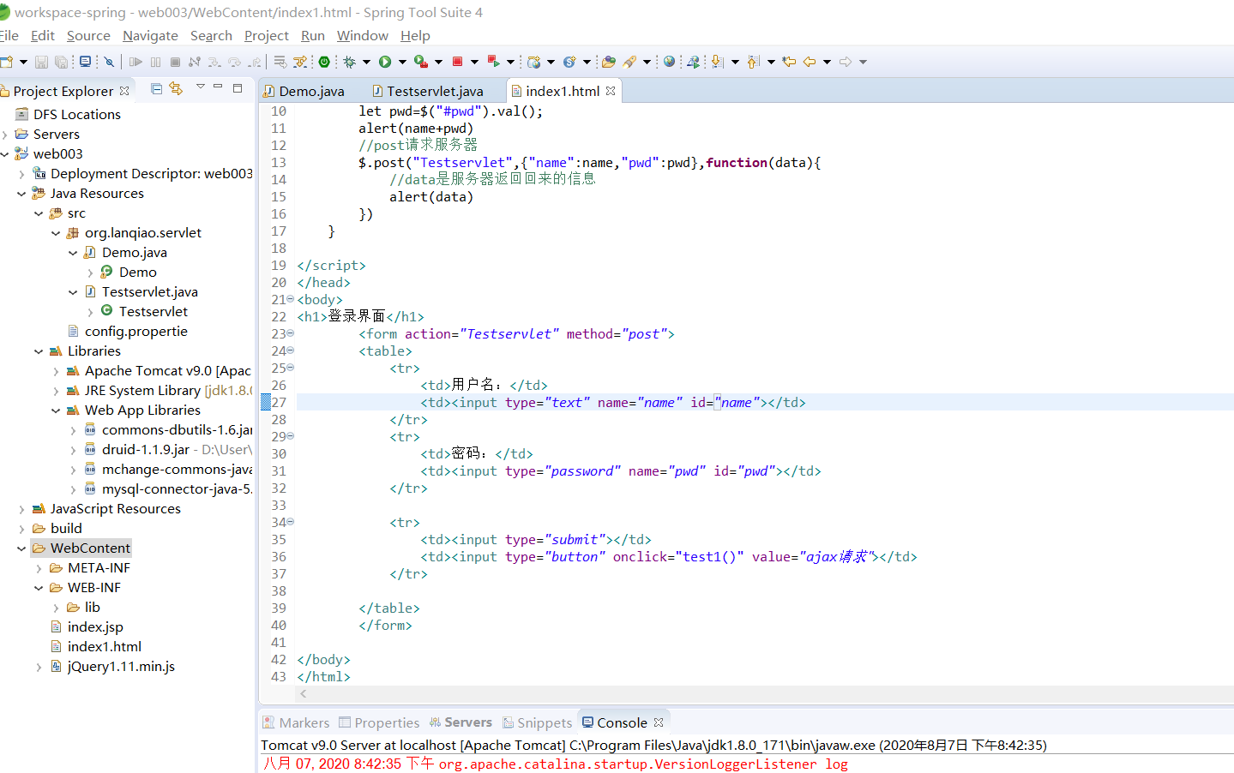
Task: Open the Edit menu
Action: tap(43, 36)
